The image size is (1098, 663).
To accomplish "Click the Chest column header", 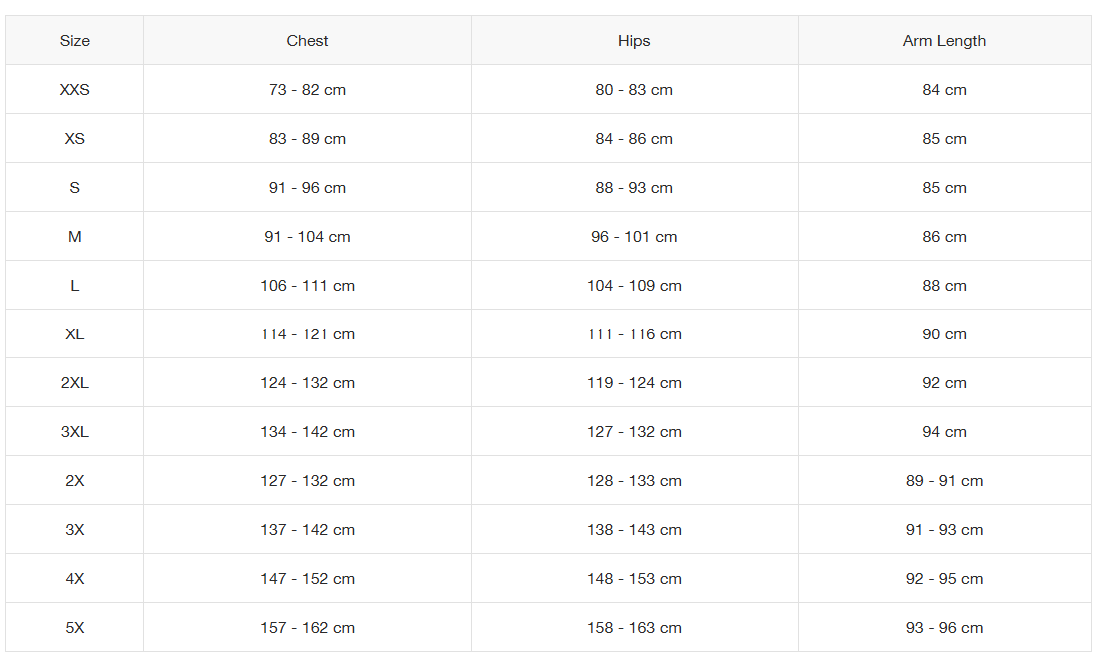I will [307, 41].
